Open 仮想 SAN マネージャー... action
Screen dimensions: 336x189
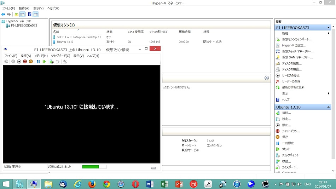(x=297, y=57)
